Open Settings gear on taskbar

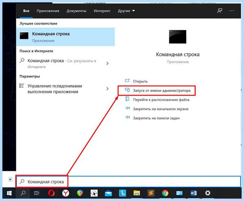click(x=207, y=193)
